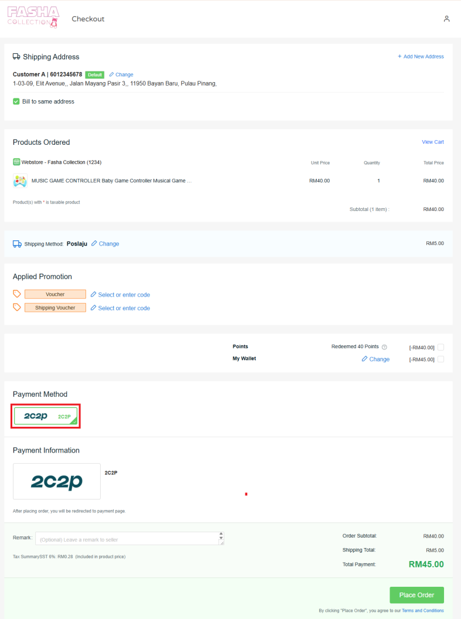Open the music game controller product thumbnail

(x=20, y=181)
